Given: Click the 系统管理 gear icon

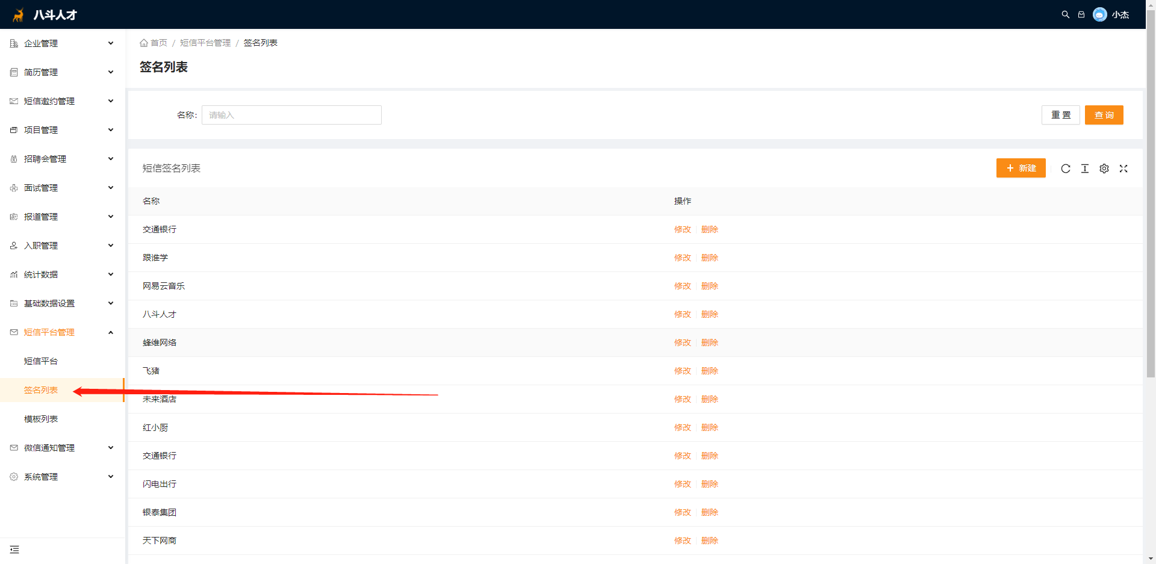Looking at the screenshot, I should 14,477.
